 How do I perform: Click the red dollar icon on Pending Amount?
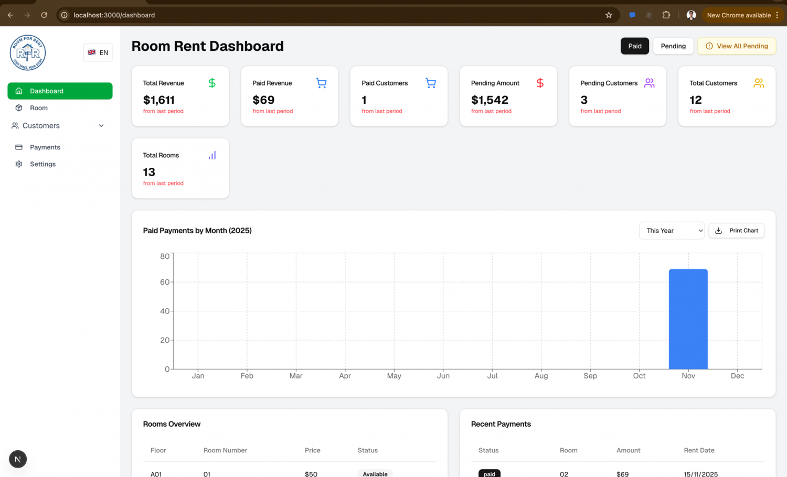coord(540,83)
